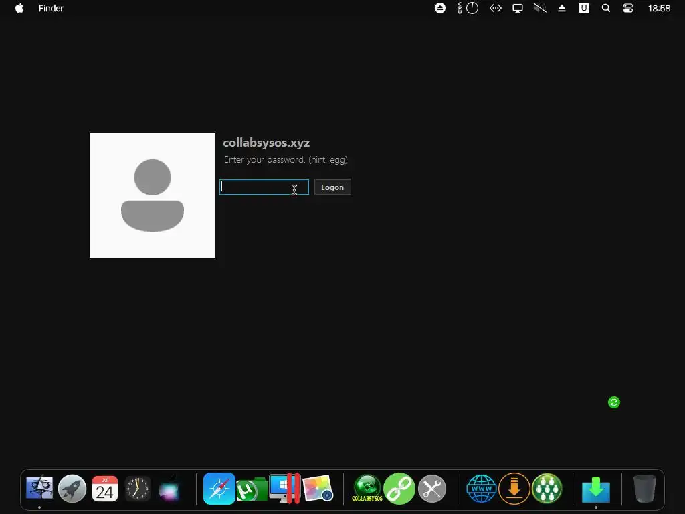The image size is (685, 514).
Task: Click the green refresh circle icon
Action: [614, 402]
